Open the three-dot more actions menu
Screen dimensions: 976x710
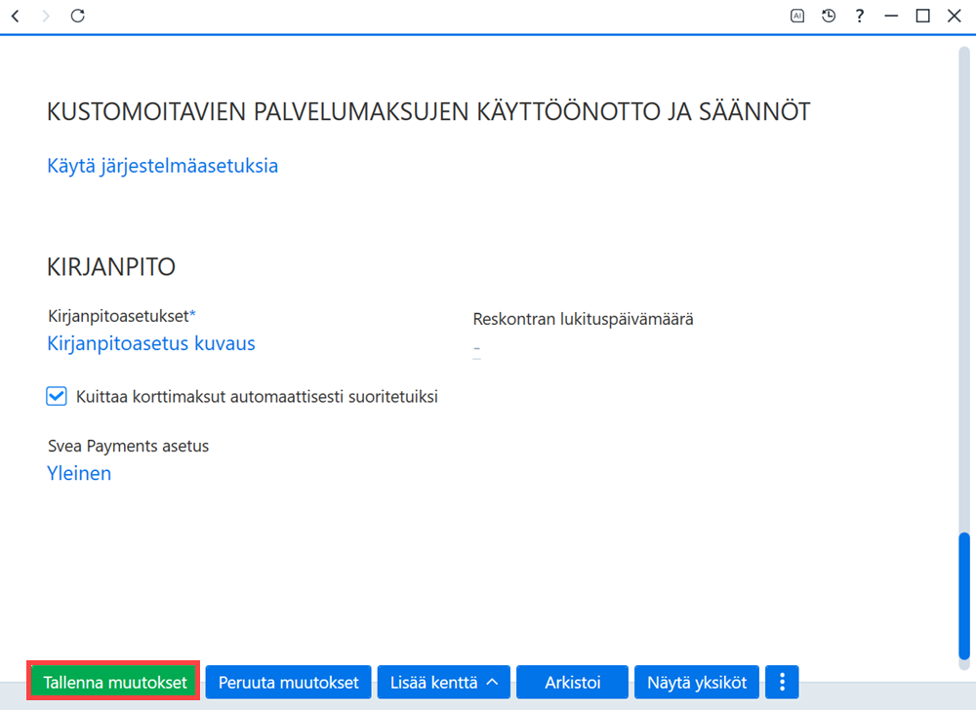782,682
